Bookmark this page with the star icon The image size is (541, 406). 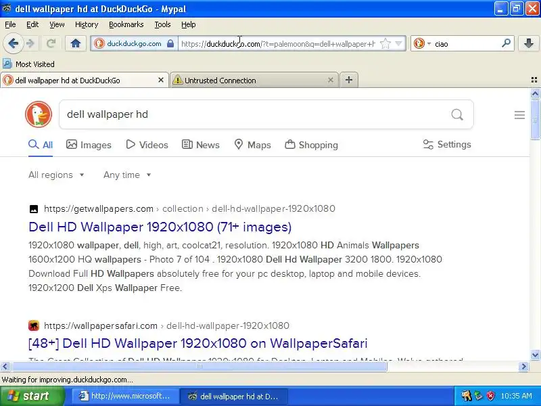point(385,43)
